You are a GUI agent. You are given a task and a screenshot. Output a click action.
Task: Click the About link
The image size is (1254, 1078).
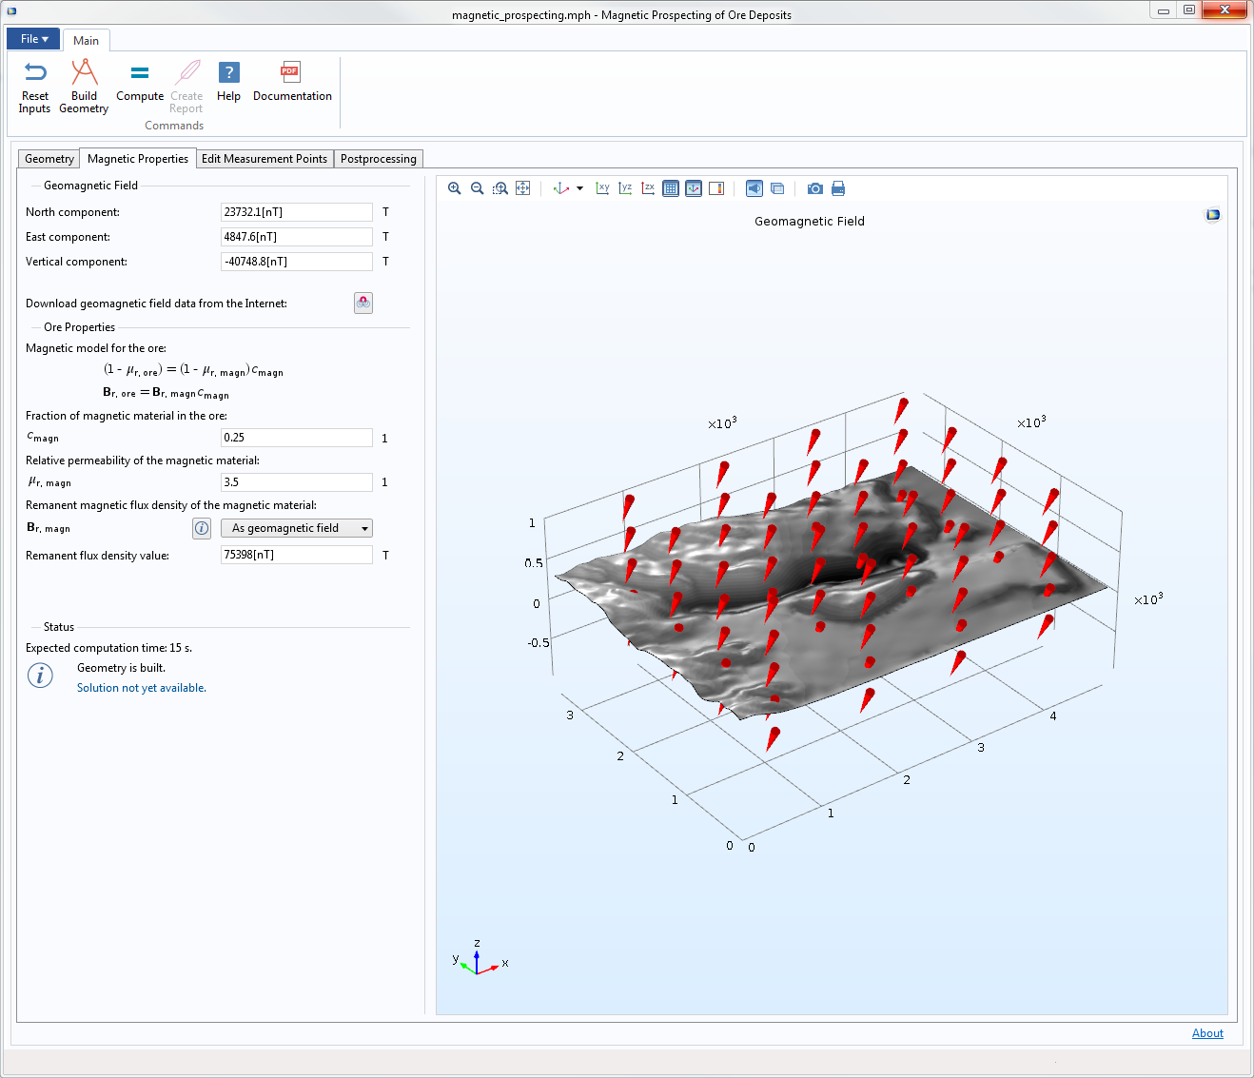tap(1207, 1033)
